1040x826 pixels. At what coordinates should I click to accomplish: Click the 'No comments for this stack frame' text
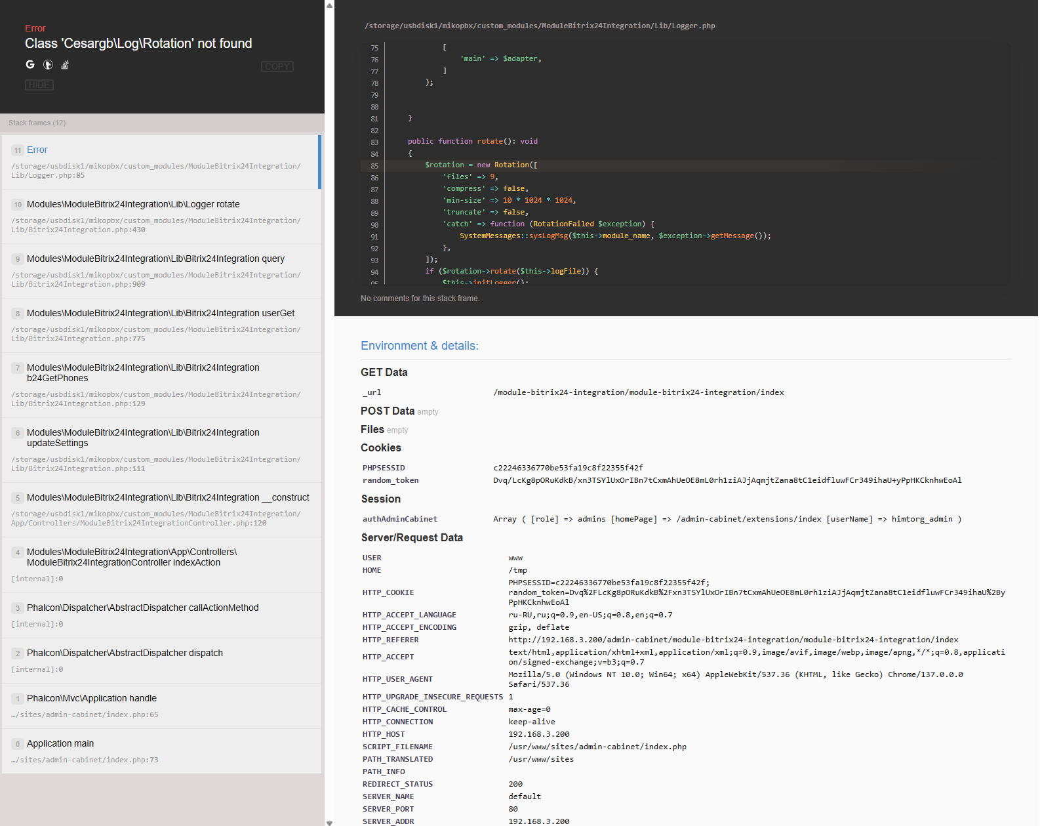[420, 299]
